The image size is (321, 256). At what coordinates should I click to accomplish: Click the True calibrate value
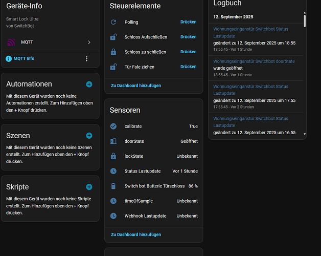point(193,126)
